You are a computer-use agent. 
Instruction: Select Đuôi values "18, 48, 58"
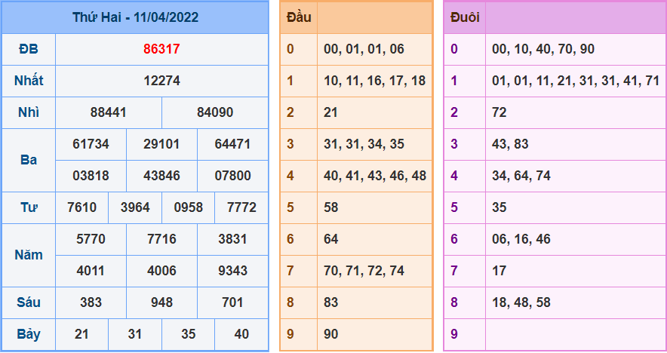coord(521,302)
